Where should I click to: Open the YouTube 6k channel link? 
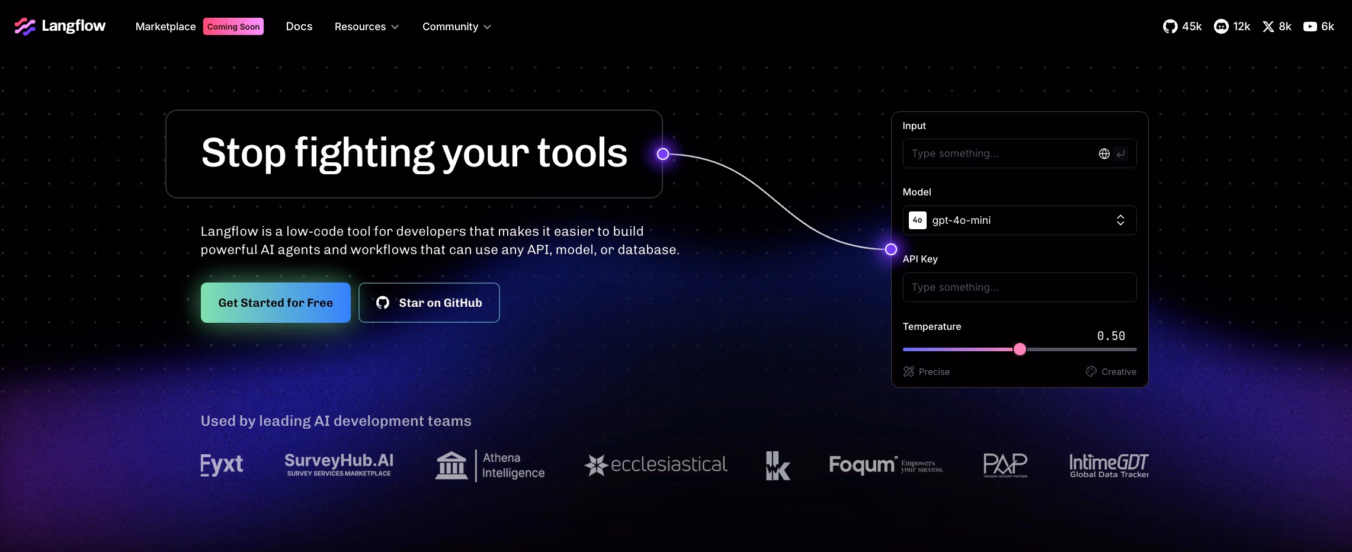tap(1318, 27)
